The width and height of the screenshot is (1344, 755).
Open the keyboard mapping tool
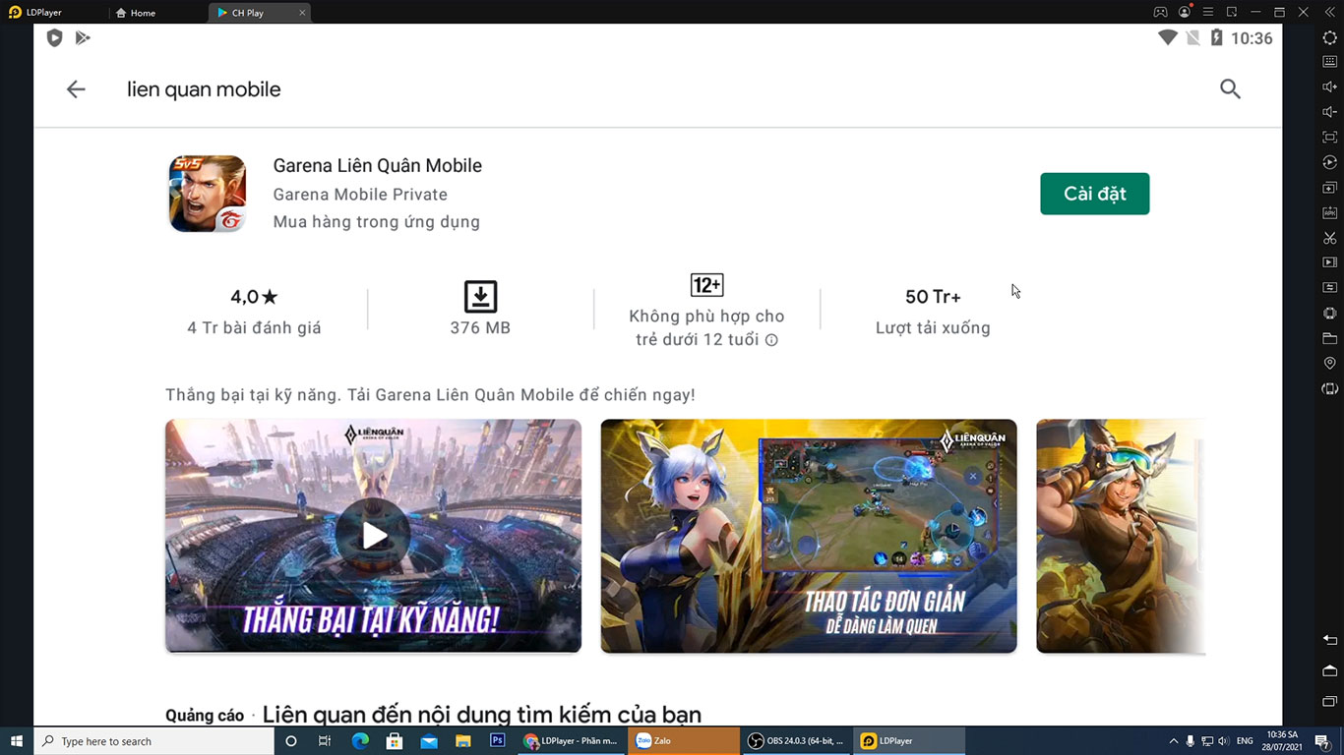pos(1329,62)
